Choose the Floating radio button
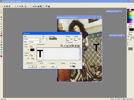 coord(60,63)
